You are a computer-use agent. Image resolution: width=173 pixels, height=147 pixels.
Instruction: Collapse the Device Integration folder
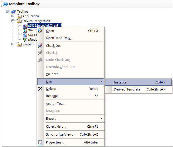tap(13, 20)
